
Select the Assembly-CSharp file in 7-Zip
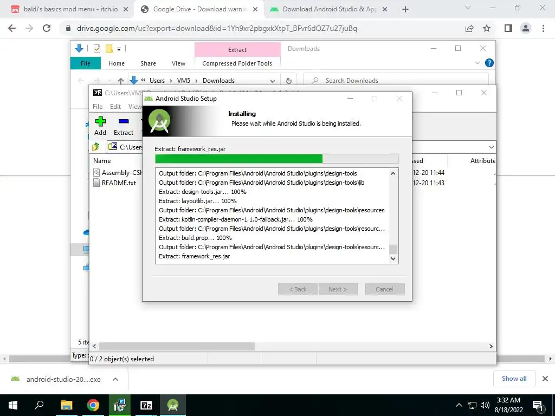coord(118,173)
